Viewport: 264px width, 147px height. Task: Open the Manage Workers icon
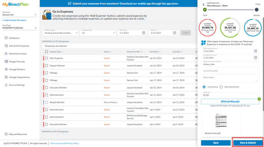[x=6, y=69]
